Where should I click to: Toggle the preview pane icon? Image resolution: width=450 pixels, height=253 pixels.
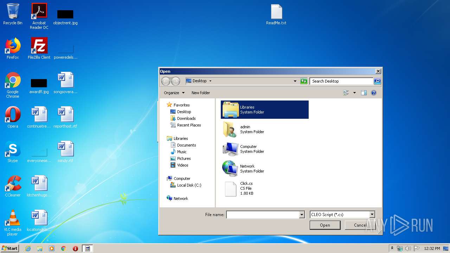[x=364, y=93]
